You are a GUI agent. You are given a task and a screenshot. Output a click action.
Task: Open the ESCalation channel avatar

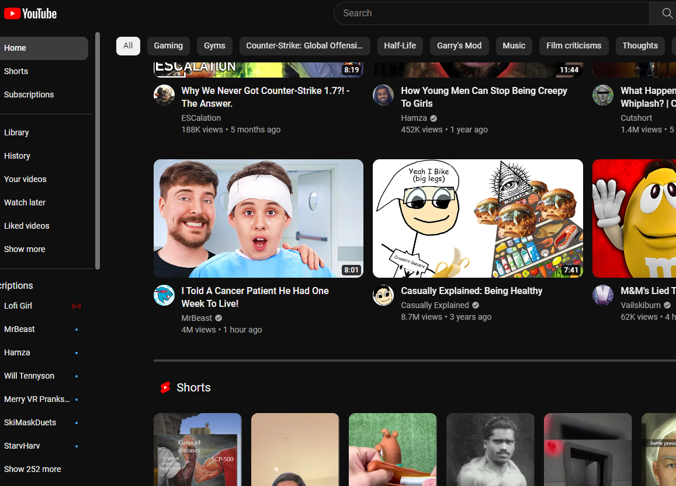pos(164,95)
